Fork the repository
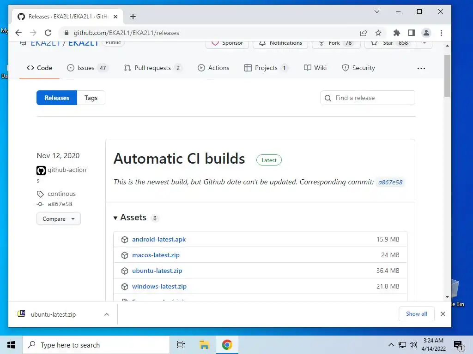Screen dimensions: 473x354 pos(336,43)
